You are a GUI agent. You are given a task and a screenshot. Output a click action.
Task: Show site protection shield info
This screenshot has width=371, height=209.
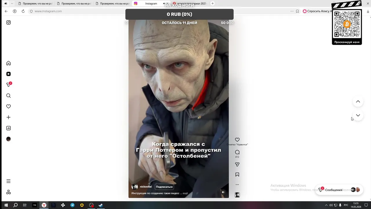31,11
